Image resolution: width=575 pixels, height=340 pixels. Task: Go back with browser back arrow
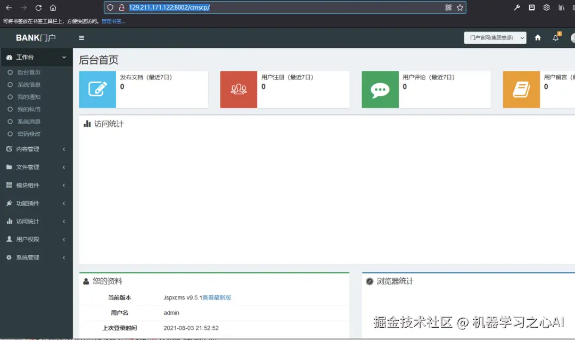pos(9,7)
